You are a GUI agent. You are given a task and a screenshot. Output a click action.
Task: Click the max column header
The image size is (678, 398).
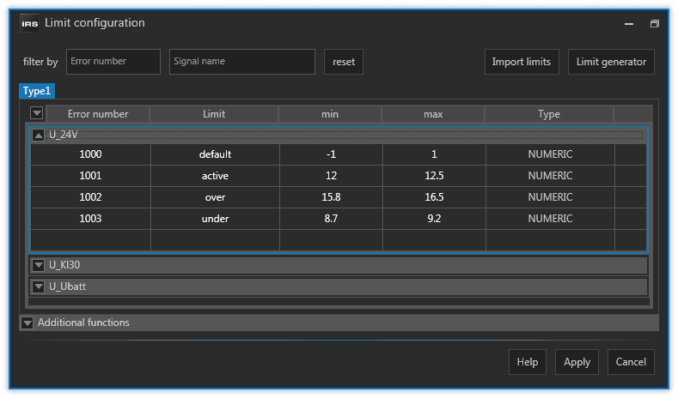coord(433,114)
